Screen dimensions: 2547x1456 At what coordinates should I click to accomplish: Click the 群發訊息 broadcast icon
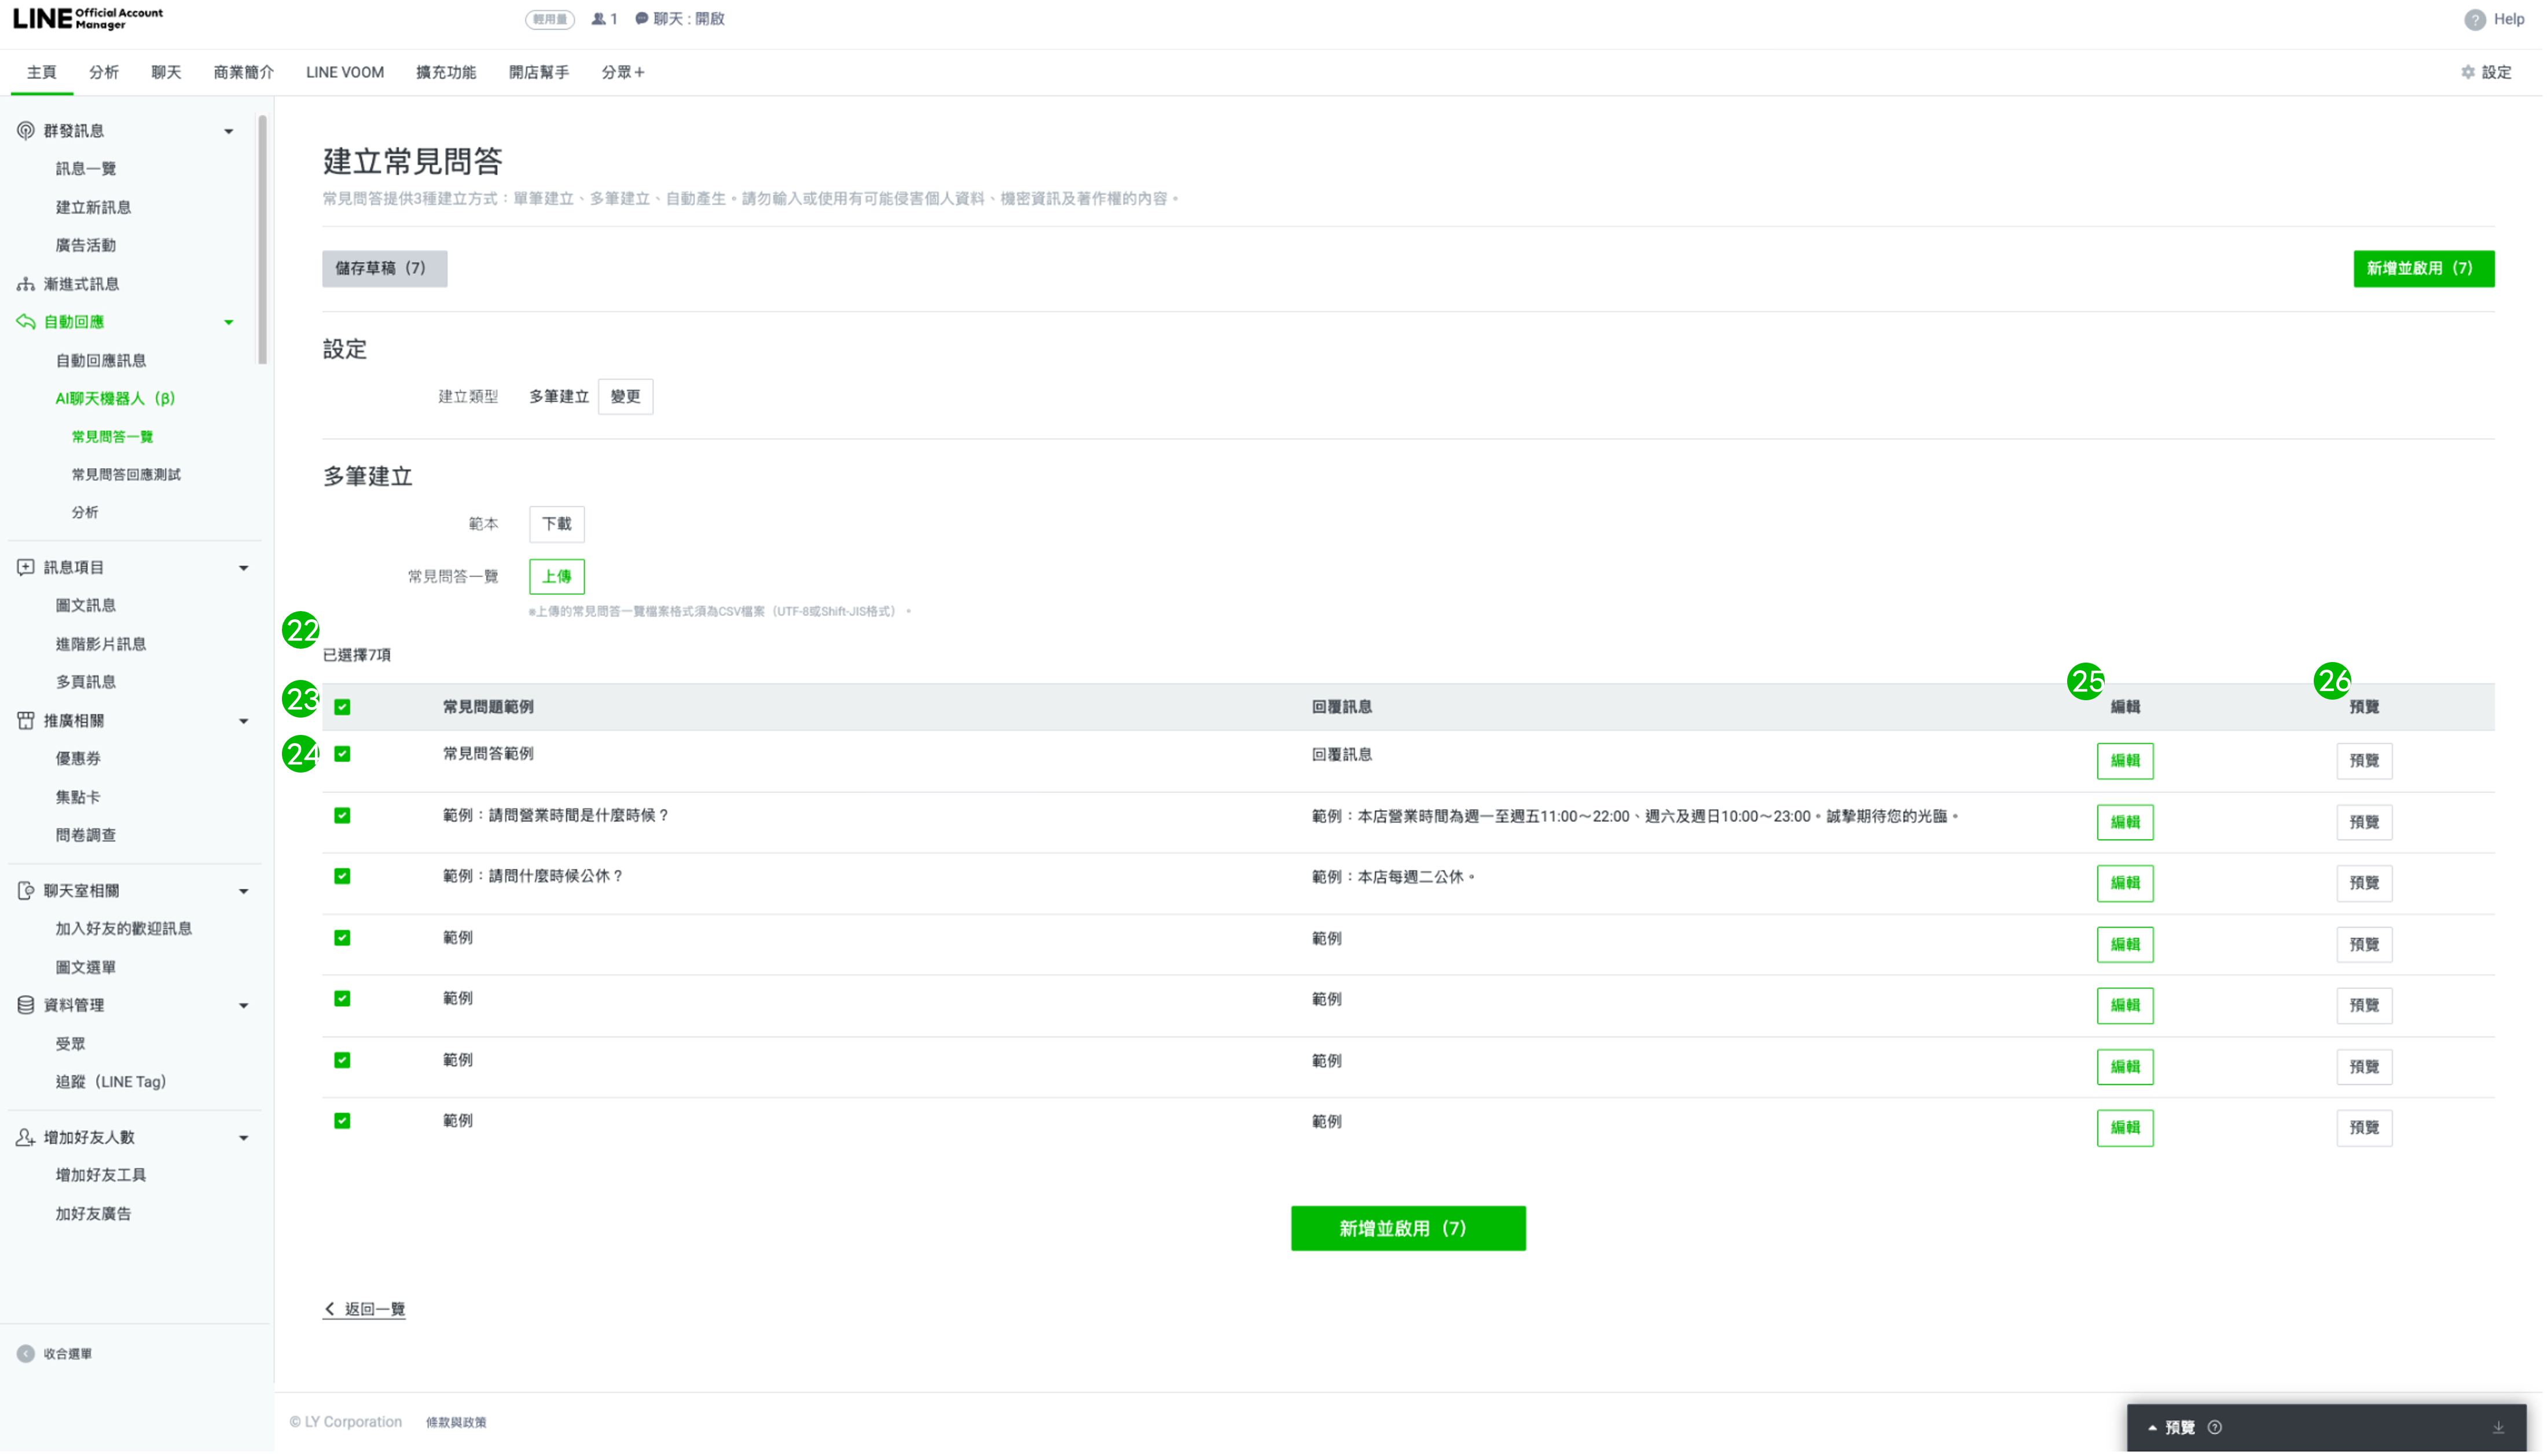26,131
